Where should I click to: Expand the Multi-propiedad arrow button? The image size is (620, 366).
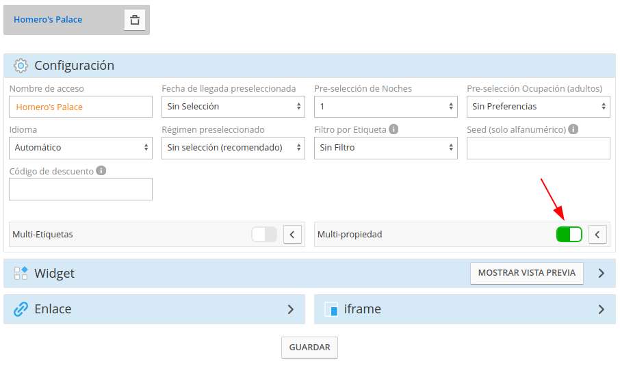tap(598, 235)
